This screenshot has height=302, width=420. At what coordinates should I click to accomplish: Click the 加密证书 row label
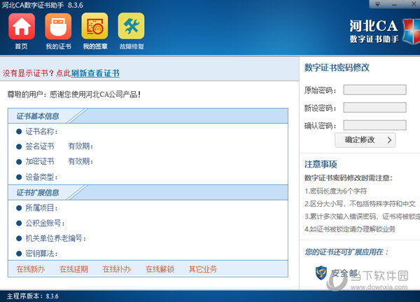pyautogui.click(x=40, y=161)
